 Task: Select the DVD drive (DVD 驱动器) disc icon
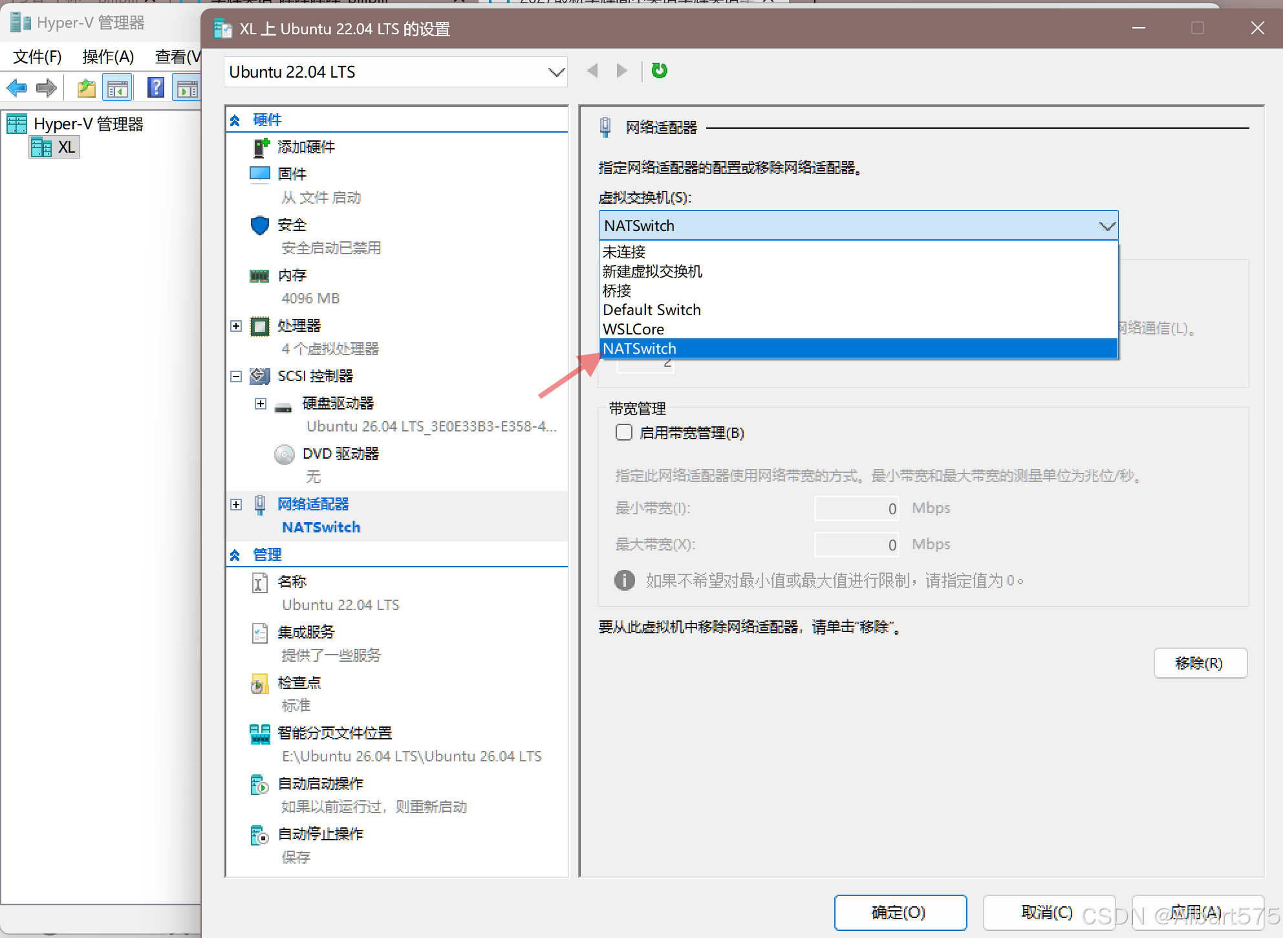click(285, 454)
